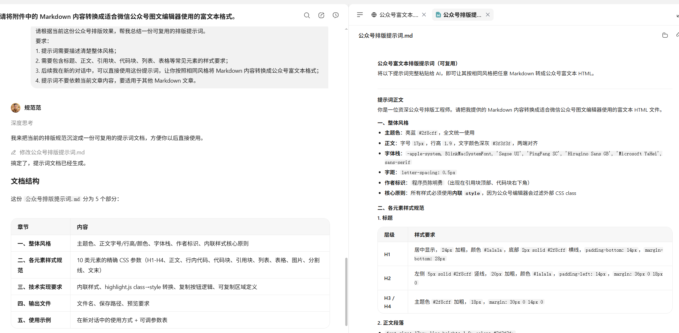Viewport: 679px width, 333px height.
Task: Select the 公众号排版提 tab
Action: [x=462, y=15]
